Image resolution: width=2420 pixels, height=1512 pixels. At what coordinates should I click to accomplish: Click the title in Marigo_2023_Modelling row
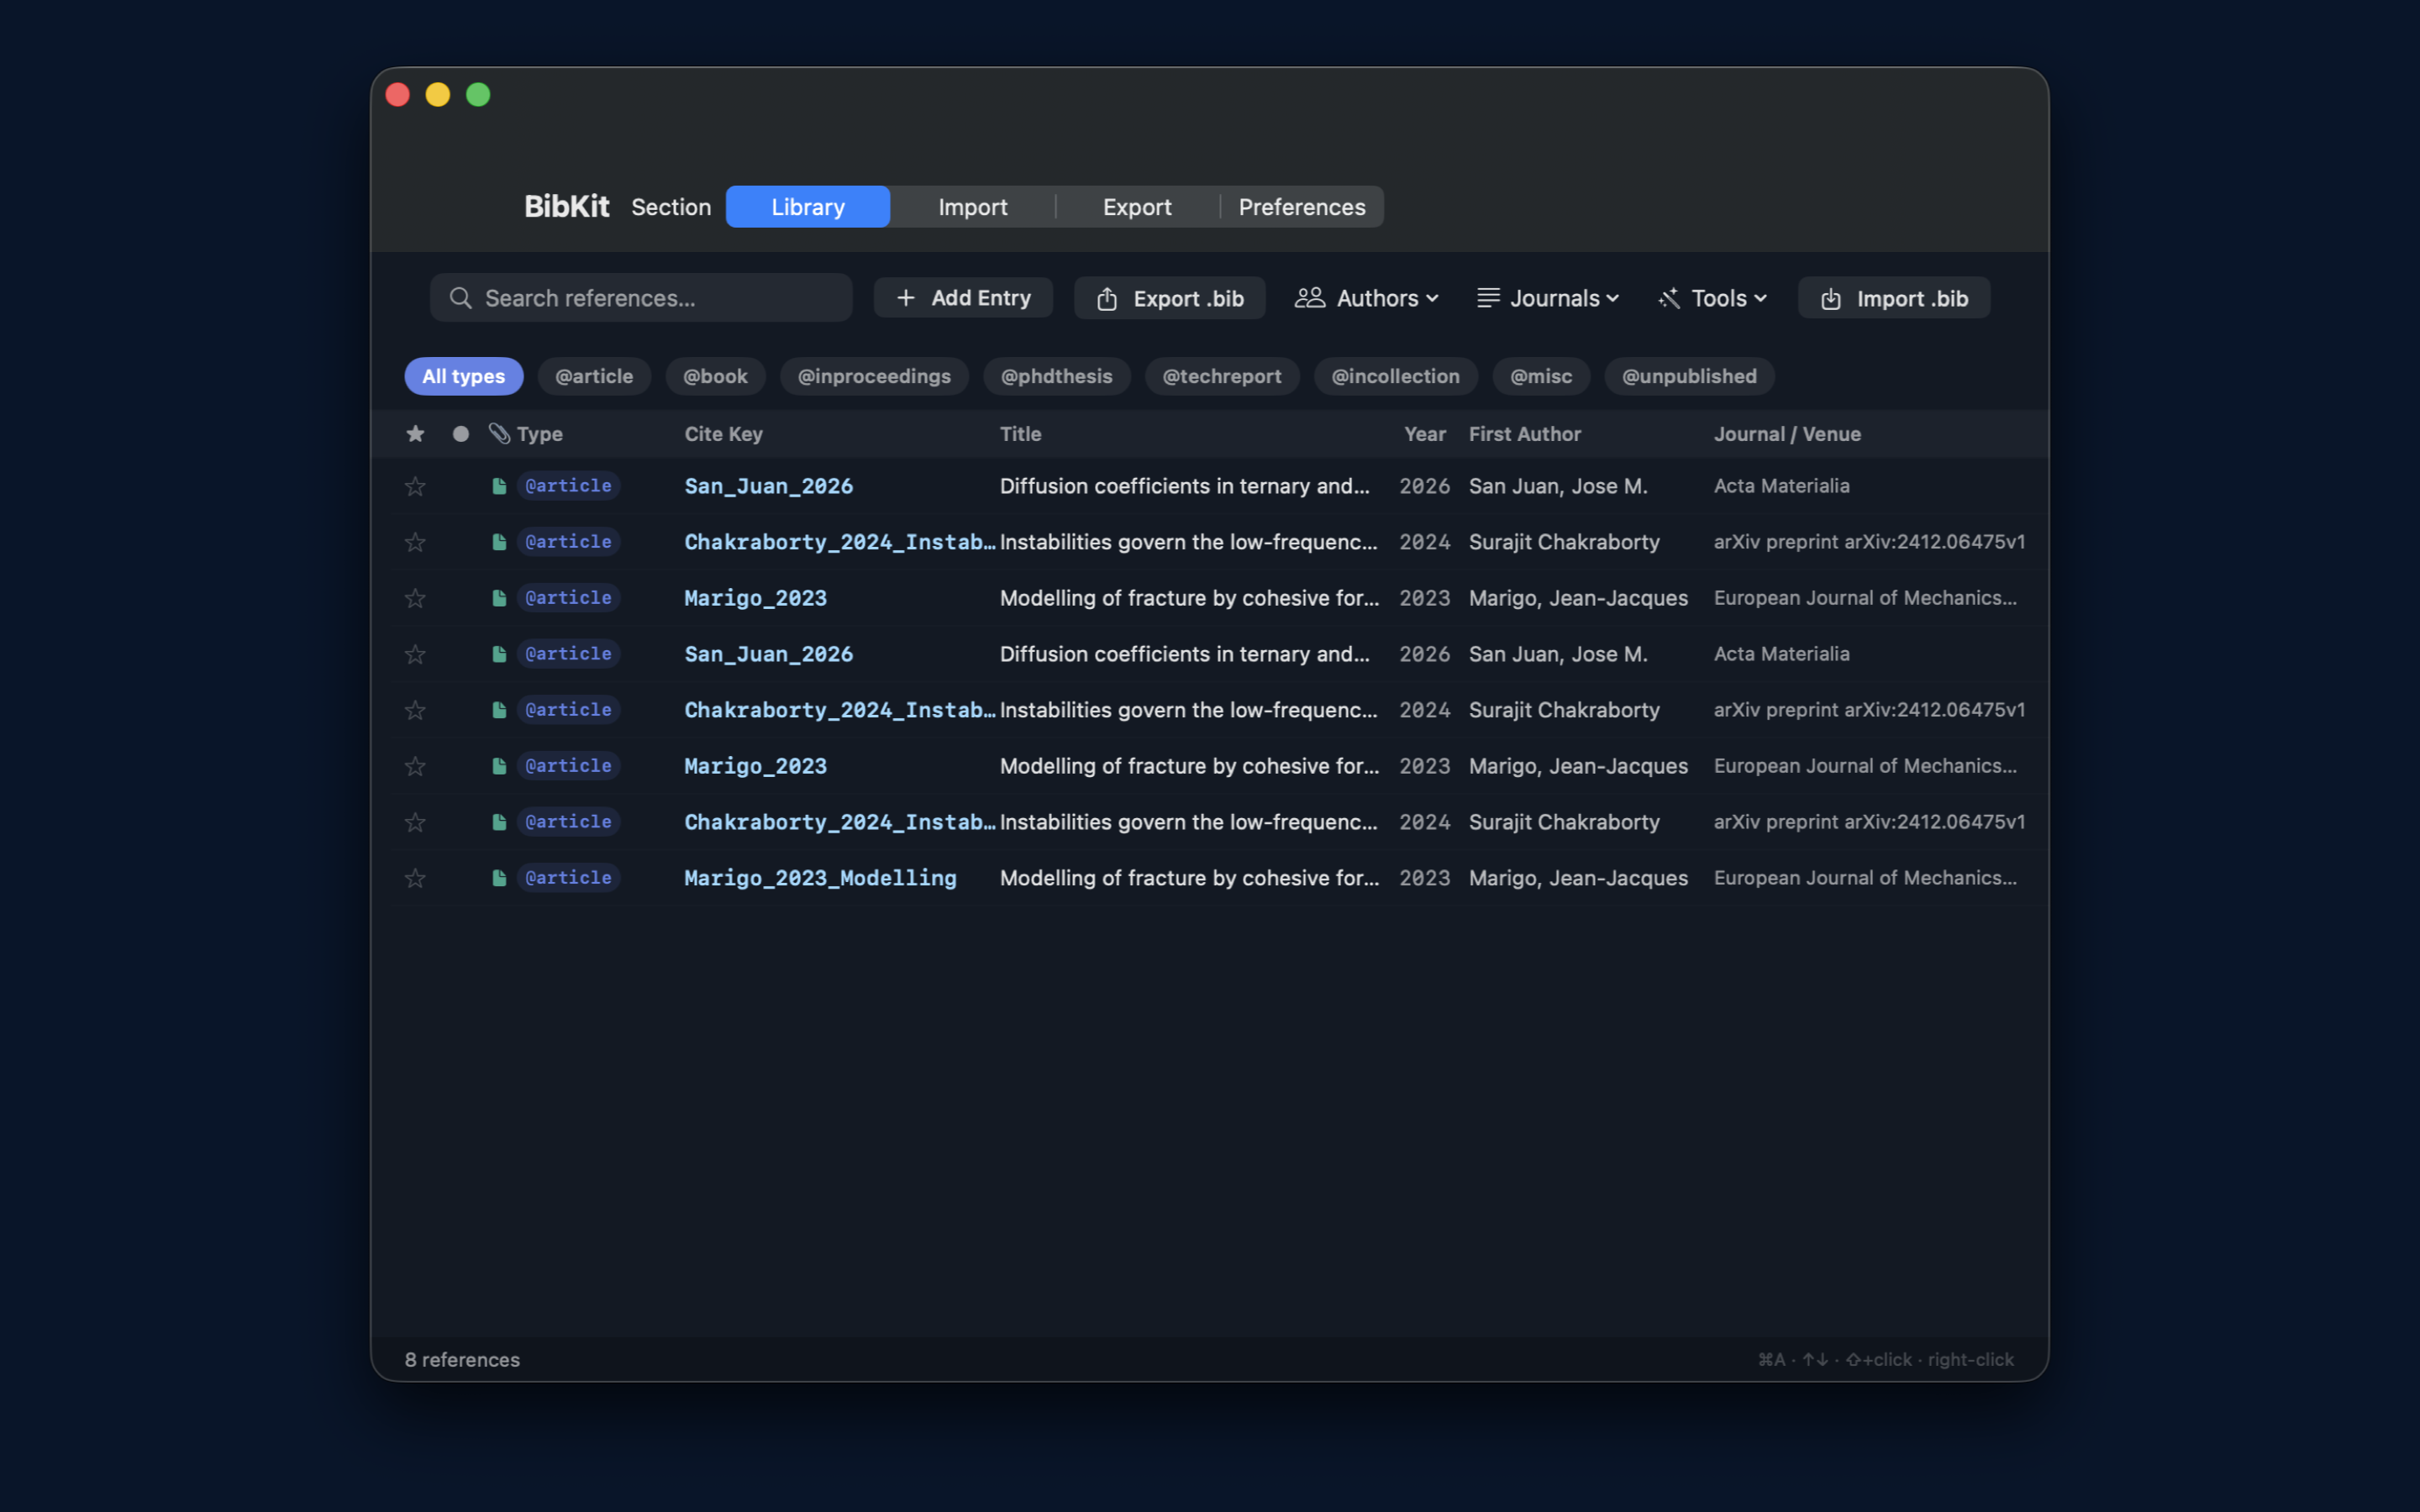coord(1189,878)
